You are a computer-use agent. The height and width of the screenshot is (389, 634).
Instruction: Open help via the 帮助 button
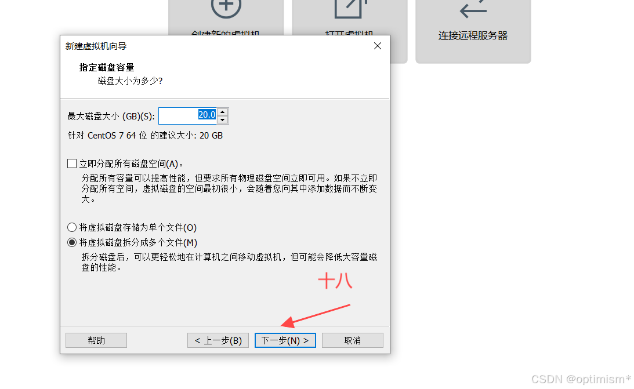96,340
